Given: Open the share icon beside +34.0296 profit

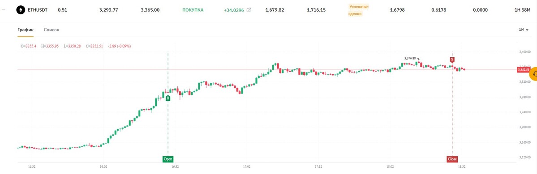Looking at the screenshot, I should tap(249, 10).
